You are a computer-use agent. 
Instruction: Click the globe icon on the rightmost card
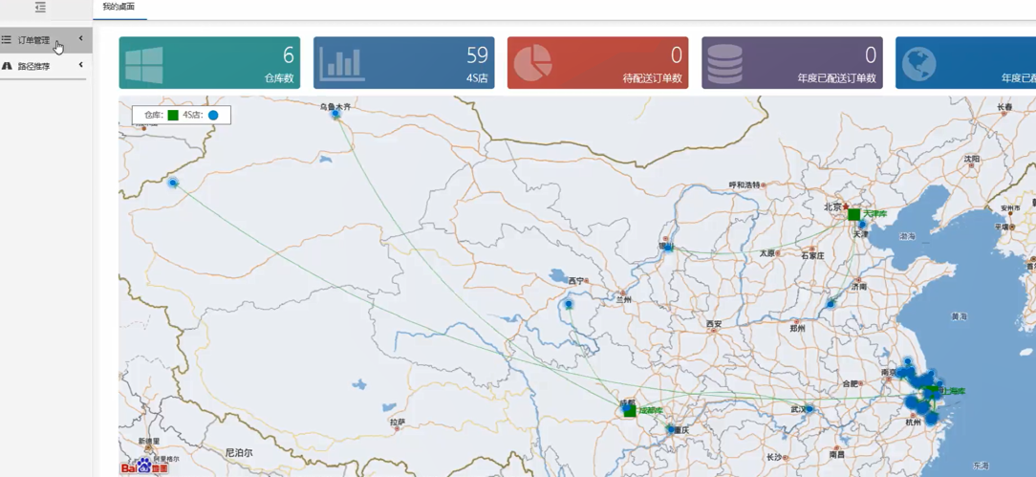click(918, 64)
